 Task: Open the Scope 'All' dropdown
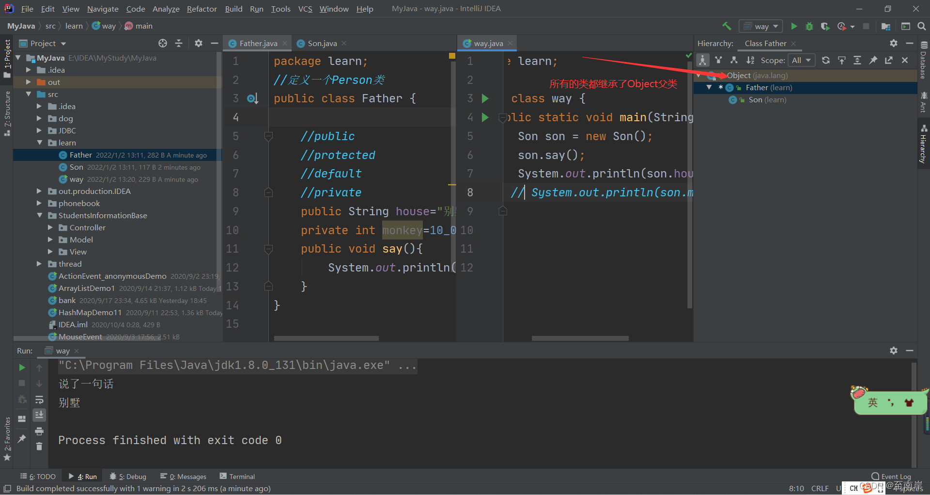coord(801,60)
